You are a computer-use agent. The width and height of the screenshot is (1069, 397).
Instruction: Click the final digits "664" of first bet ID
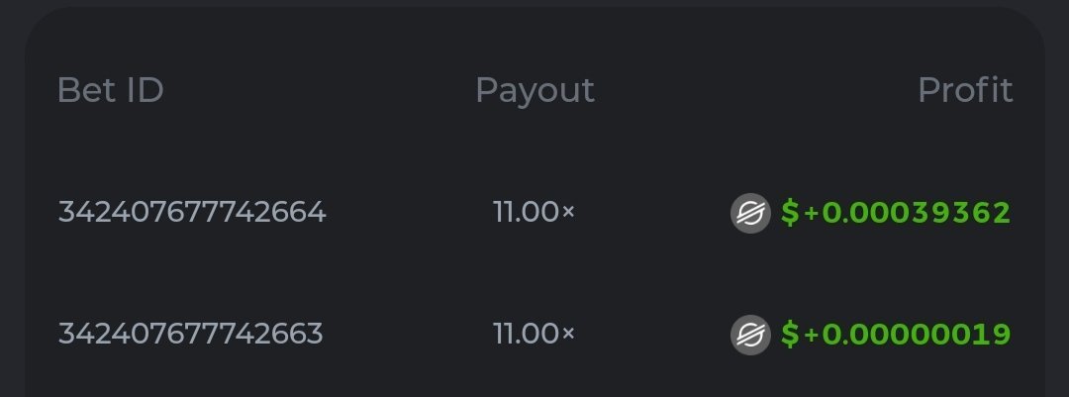(303, 212)
